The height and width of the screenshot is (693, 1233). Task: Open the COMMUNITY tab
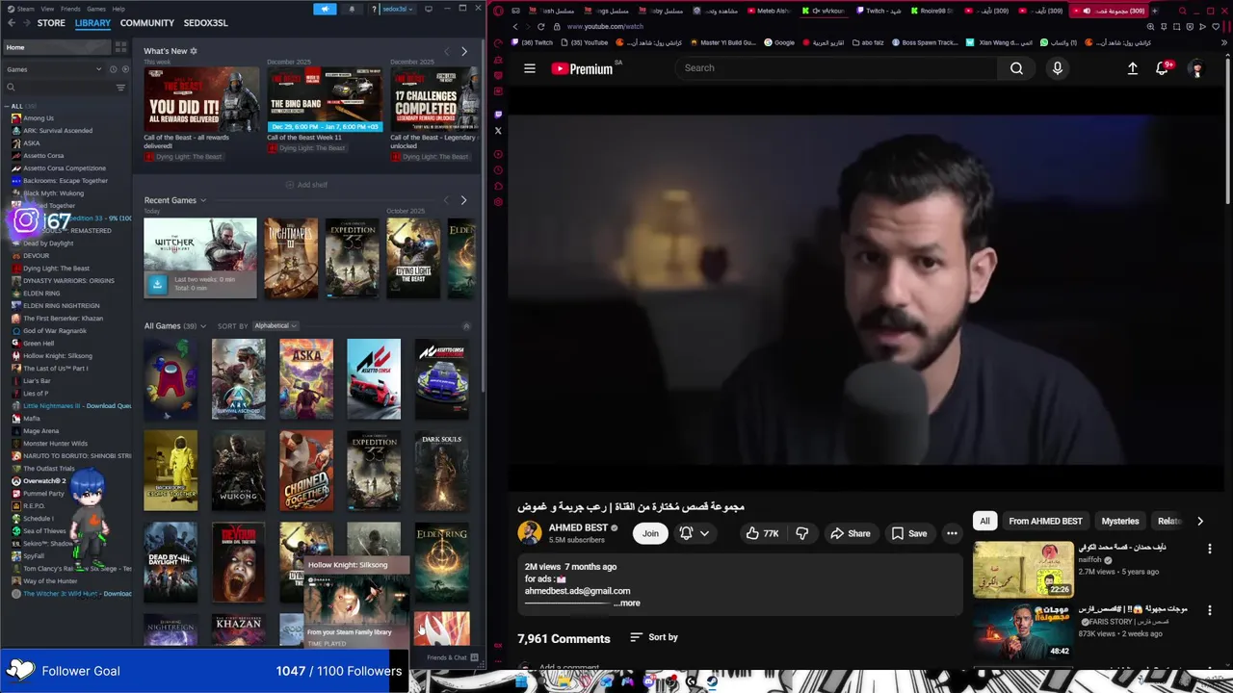click(x=147, y=23)
